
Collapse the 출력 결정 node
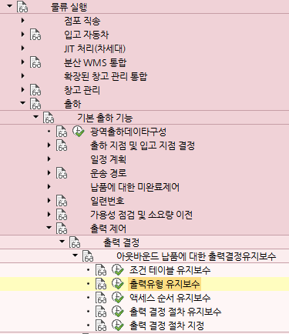[x=62, y=242]
